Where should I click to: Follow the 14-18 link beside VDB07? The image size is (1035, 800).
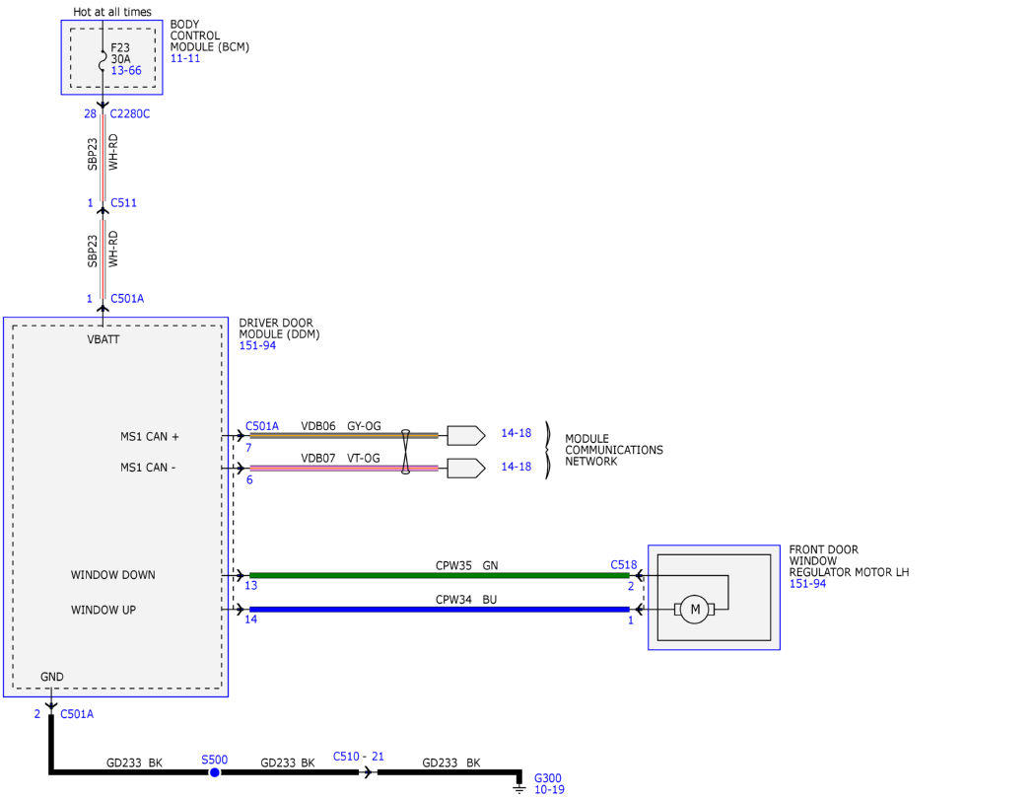click(x=517, y=467)
